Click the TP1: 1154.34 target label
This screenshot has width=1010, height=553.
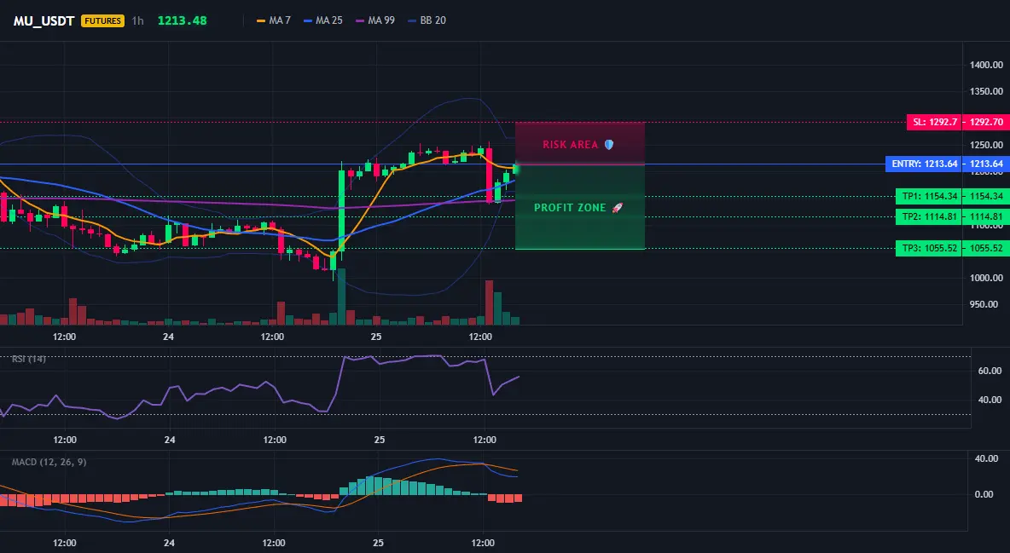(x=928, y=196)
